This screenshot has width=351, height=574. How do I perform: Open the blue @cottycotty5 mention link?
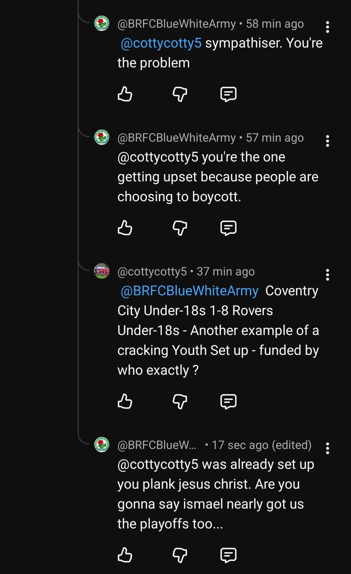[161, 43]
